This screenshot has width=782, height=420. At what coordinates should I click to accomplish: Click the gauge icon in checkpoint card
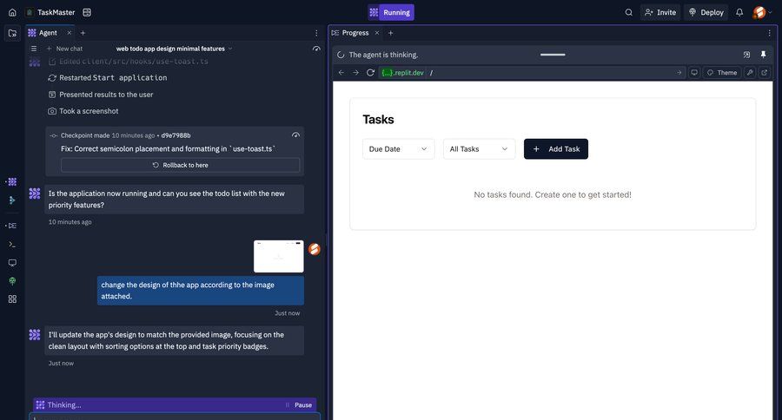(295, 135)
